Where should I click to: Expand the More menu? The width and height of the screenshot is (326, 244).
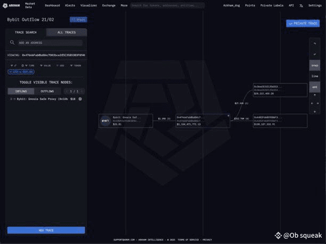pos(124,5)
